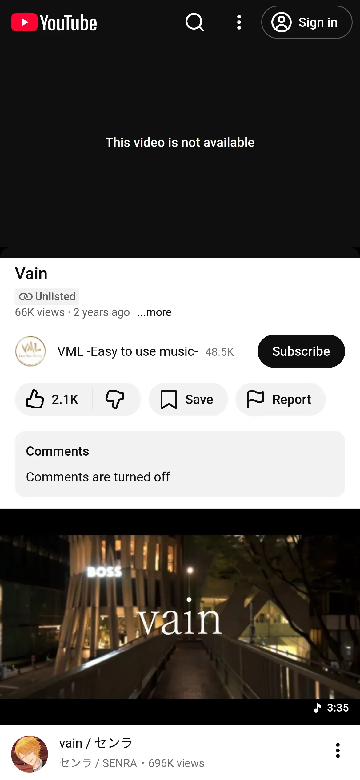
Task: Click the Unlisted badge under the title
Action: click(x=47, y=297)
